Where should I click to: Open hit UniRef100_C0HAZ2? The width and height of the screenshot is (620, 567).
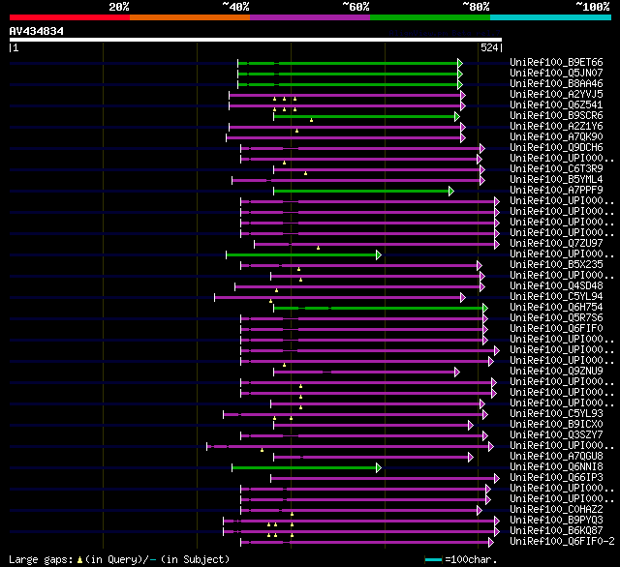coord(556,509)
